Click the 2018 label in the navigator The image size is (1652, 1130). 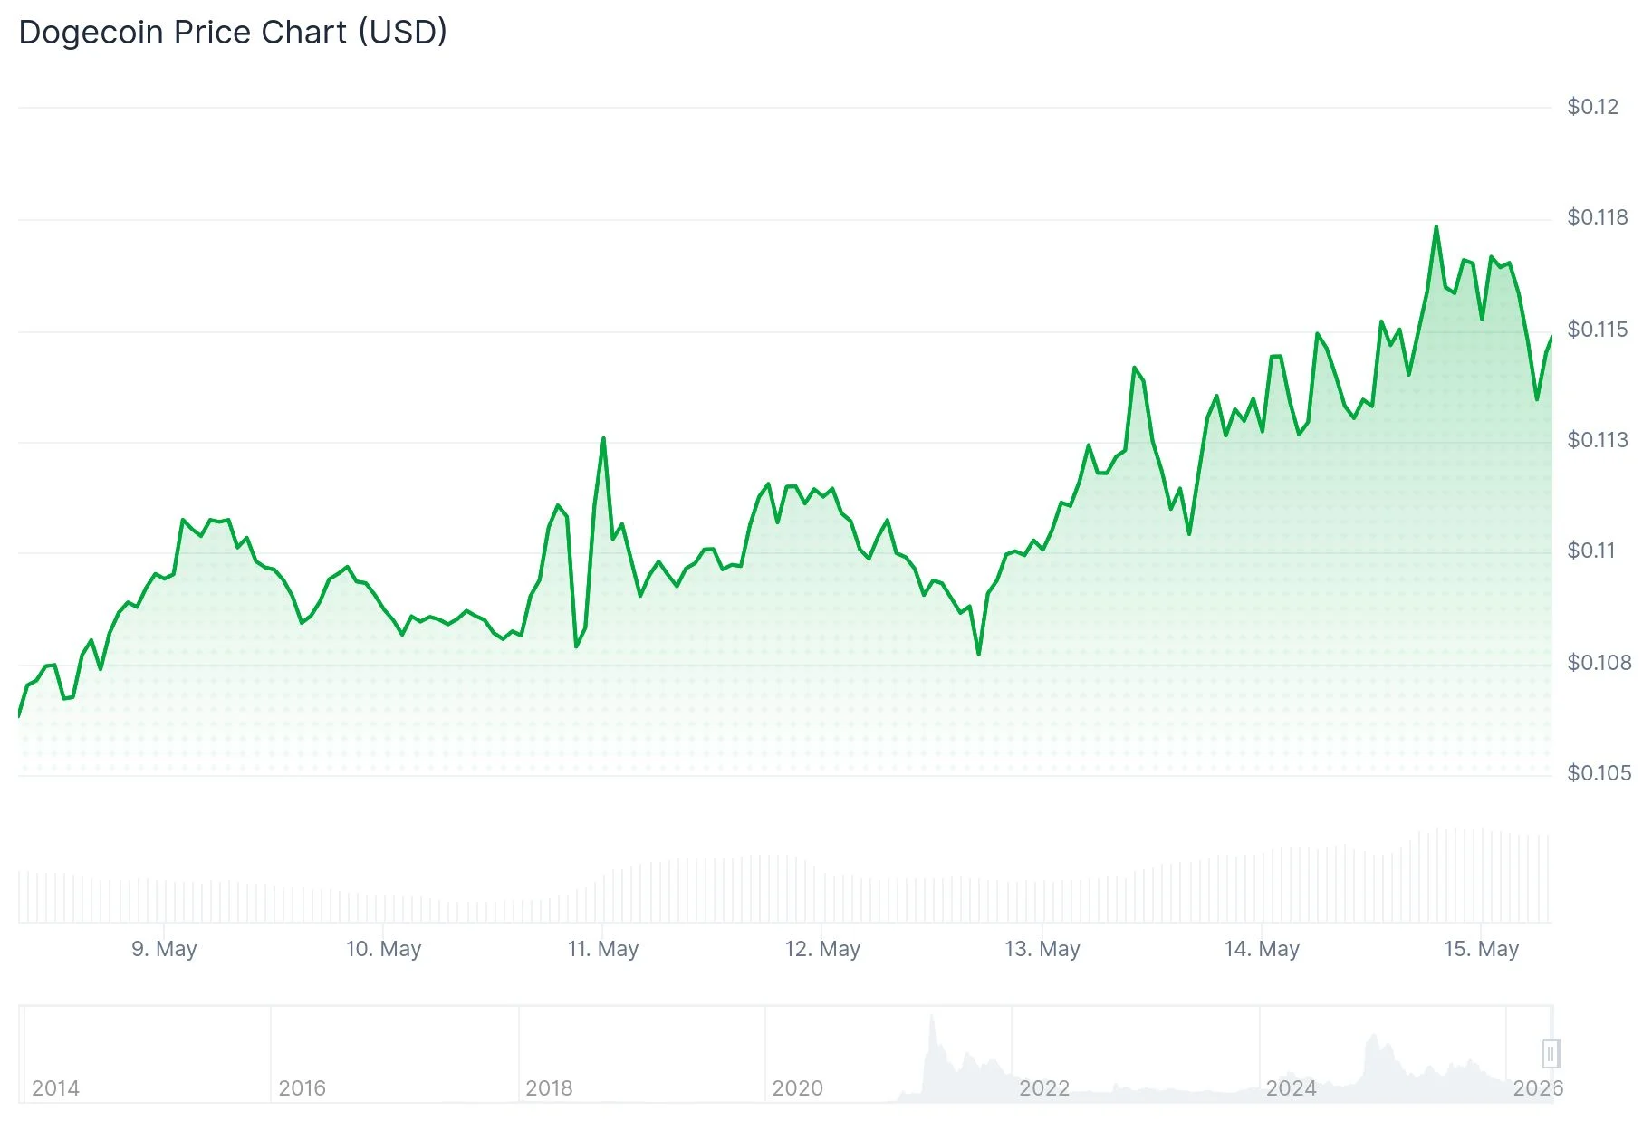pyautogui.click(x=549, y=1088)
